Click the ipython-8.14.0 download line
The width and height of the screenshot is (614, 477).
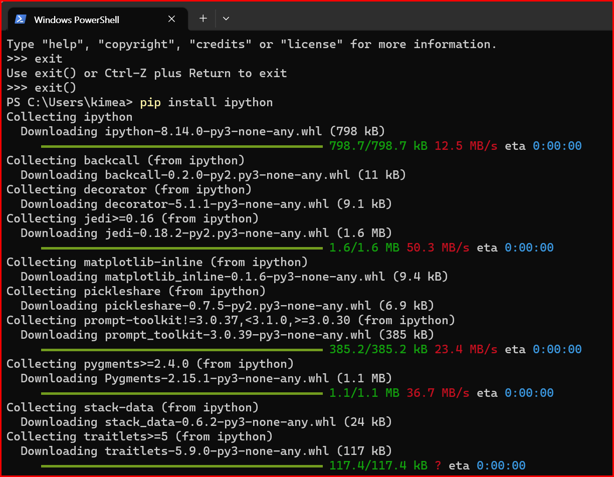tap(202, 131)
